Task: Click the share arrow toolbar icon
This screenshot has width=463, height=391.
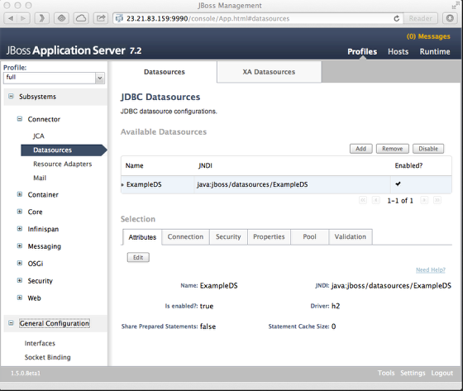Action: coord(101,18)
